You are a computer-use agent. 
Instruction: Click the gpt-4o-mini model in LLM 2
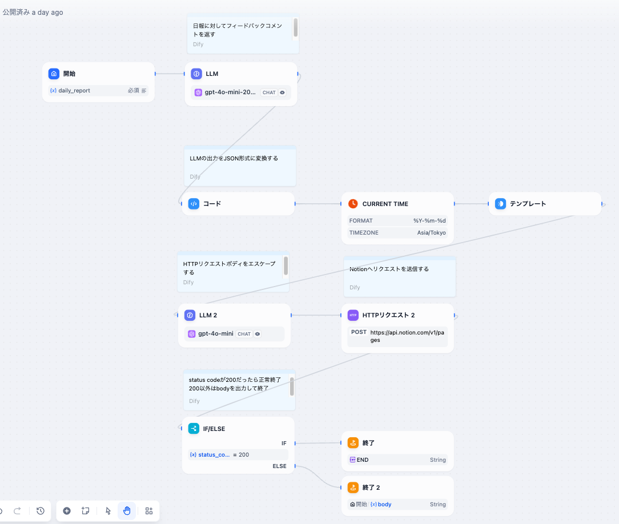coord(215,334)
